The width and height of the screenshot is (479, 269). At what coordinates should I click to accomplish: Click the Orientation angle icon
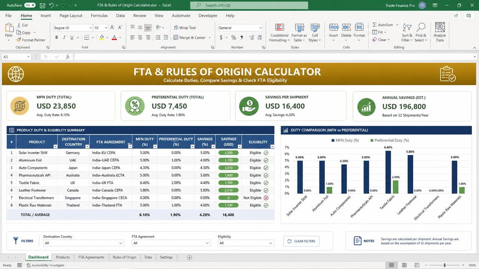158,28
